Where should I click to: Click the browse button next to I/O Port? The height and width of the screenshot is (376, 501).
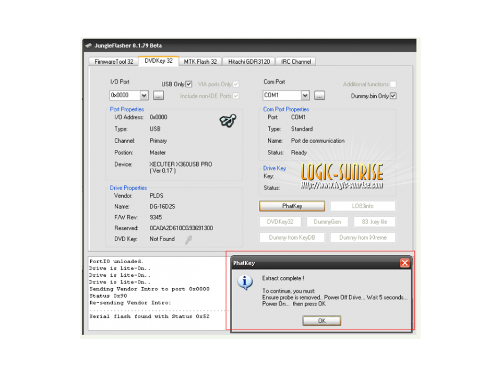pyautogui.click(x=159, y=96)
